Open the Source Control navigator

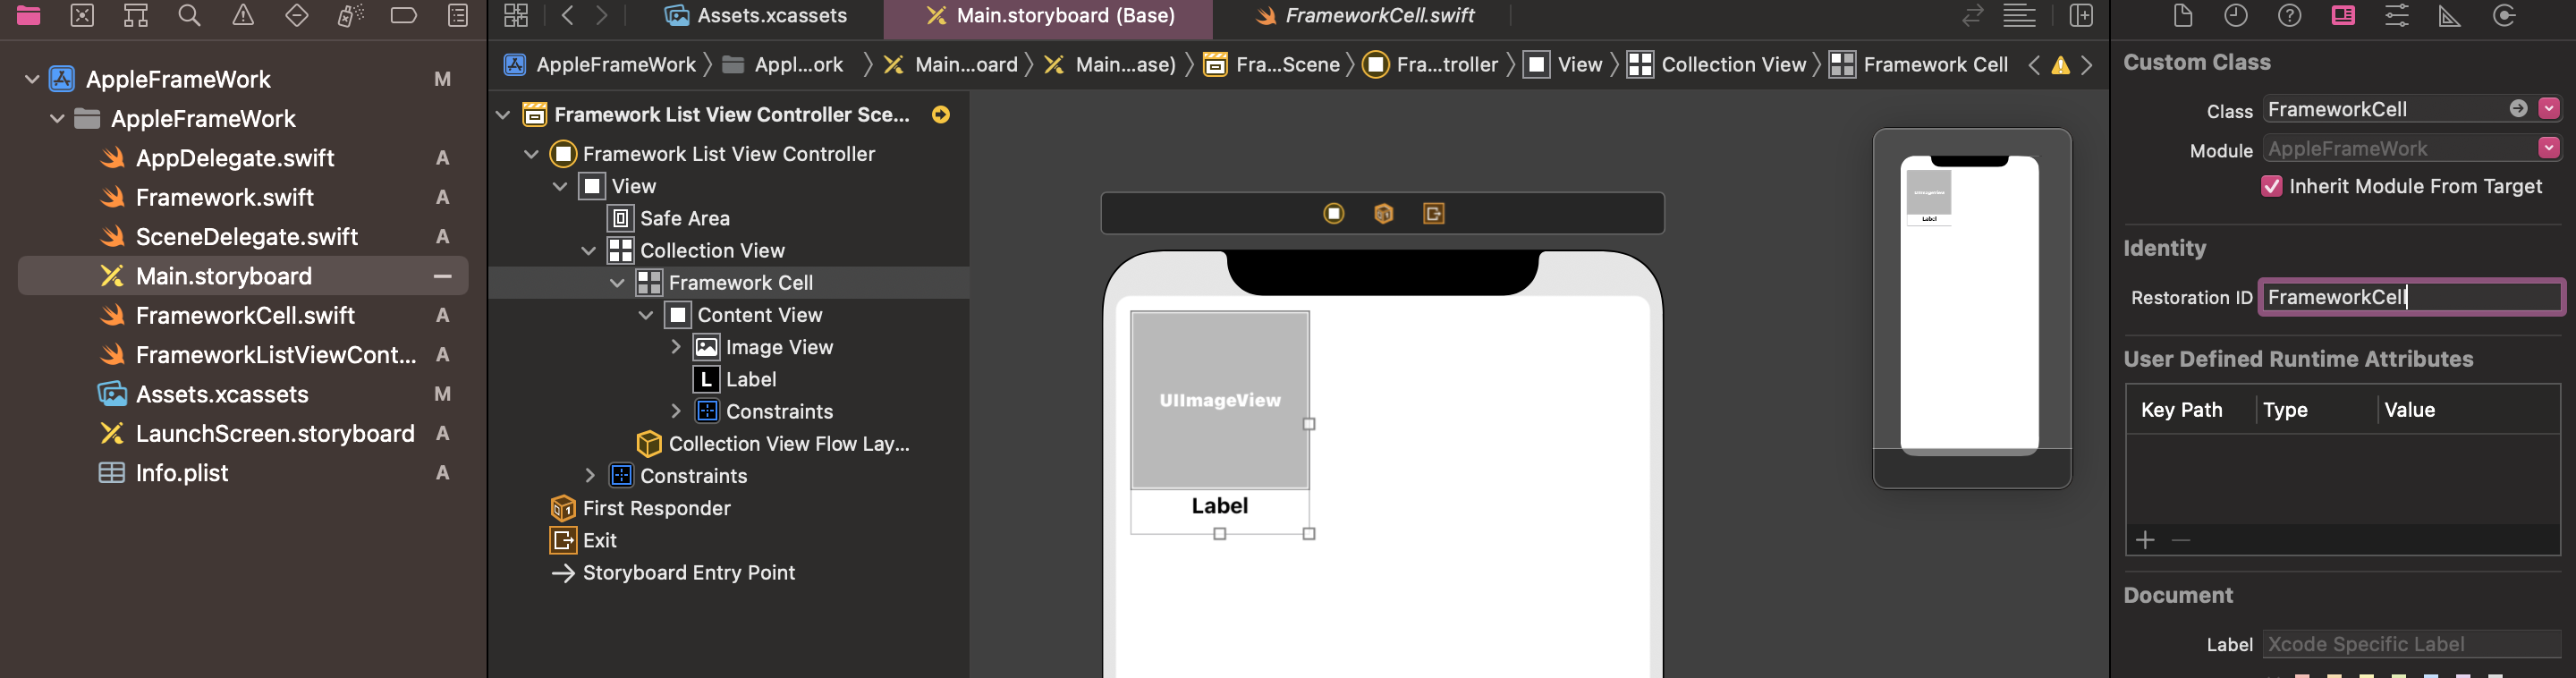point(82,15)
